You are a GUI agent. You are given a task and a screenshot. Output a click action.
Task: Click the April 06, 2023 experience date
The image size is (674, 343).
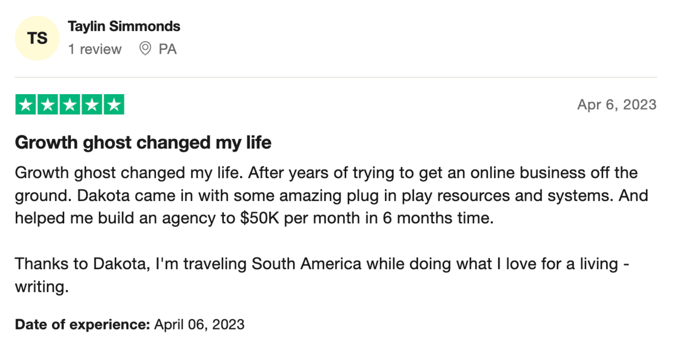199,325
